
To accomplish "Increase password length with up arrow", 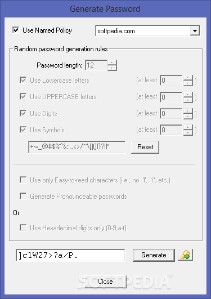I will 112,63.
